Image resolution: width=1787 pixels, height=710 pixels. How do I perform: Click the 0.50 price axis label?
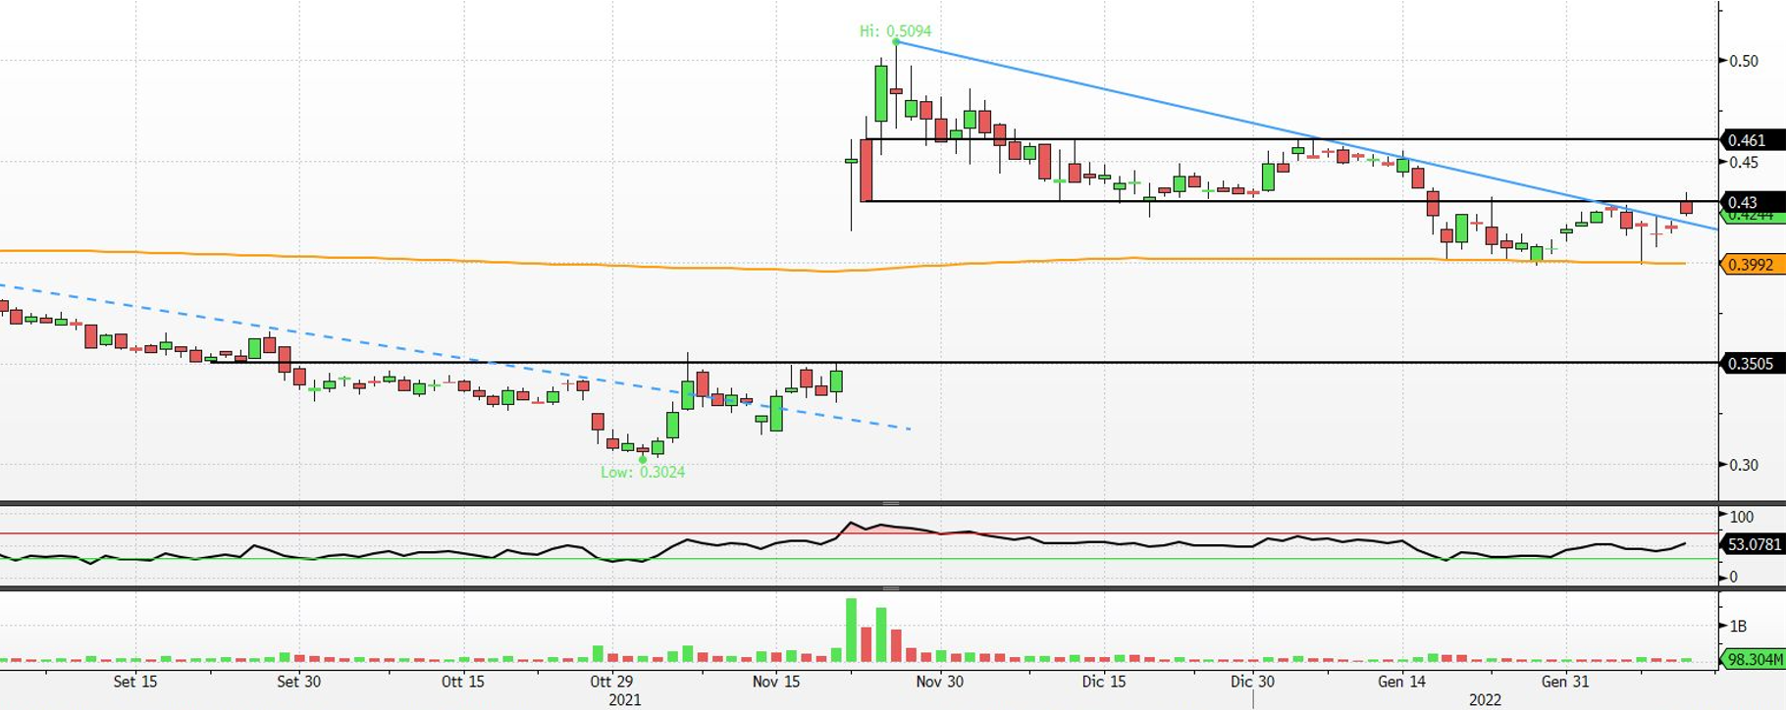(1744, 61)
